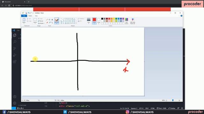This screenshot has height=114, width=204.
Task: Click Paint Help question mark icon
Action: [181, 16]
